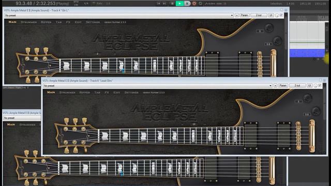Viewport: 331px width, 186px height.
Task: Open the Main tab in bottom-left plugin window
Action: click(x=11, y=125)
